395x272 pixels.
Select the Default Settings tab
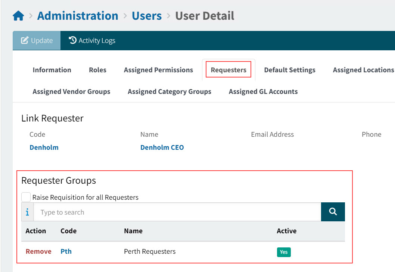(290, 70)
